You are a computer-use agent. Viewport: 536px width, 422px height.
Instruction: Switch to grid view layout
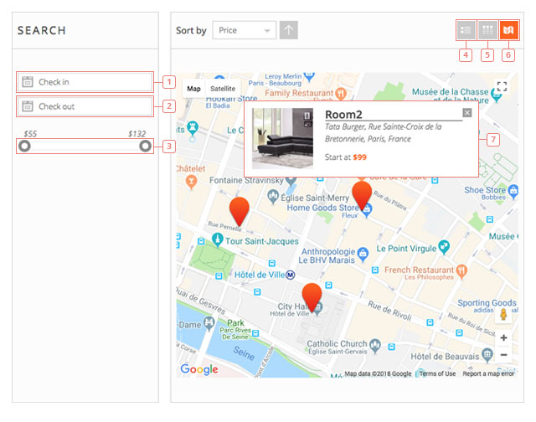(487, 30)
